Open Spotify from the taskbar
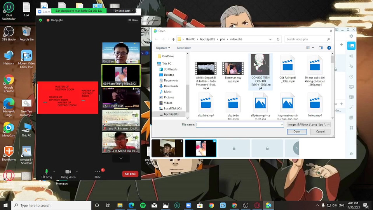The width and height of the screenshot is (373, 210). (x=143, y=205)
